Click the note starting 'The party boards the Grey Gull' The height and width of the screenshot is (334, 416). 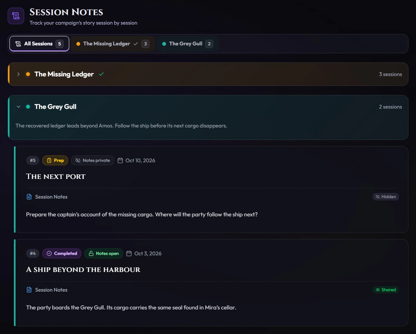click(131, 308)
